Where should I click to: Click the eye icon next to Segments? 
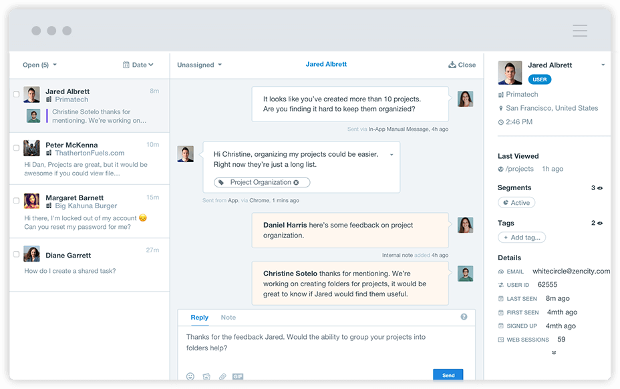[599, 187]
